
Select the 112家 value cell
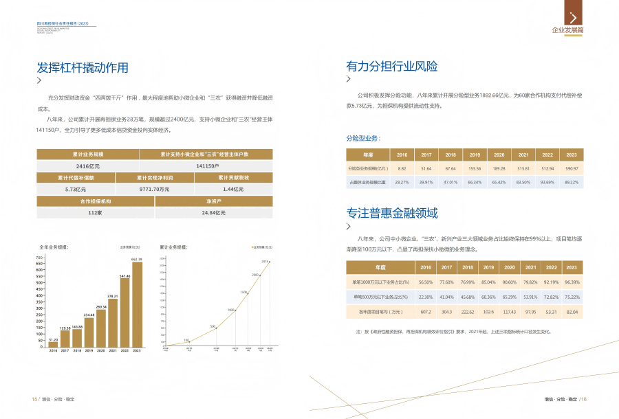pyautogui.click(x=96, y=212)
